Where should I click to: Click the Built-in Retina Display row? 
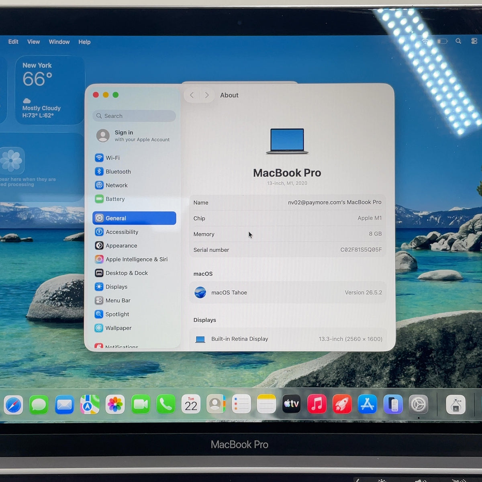[288, 339]
